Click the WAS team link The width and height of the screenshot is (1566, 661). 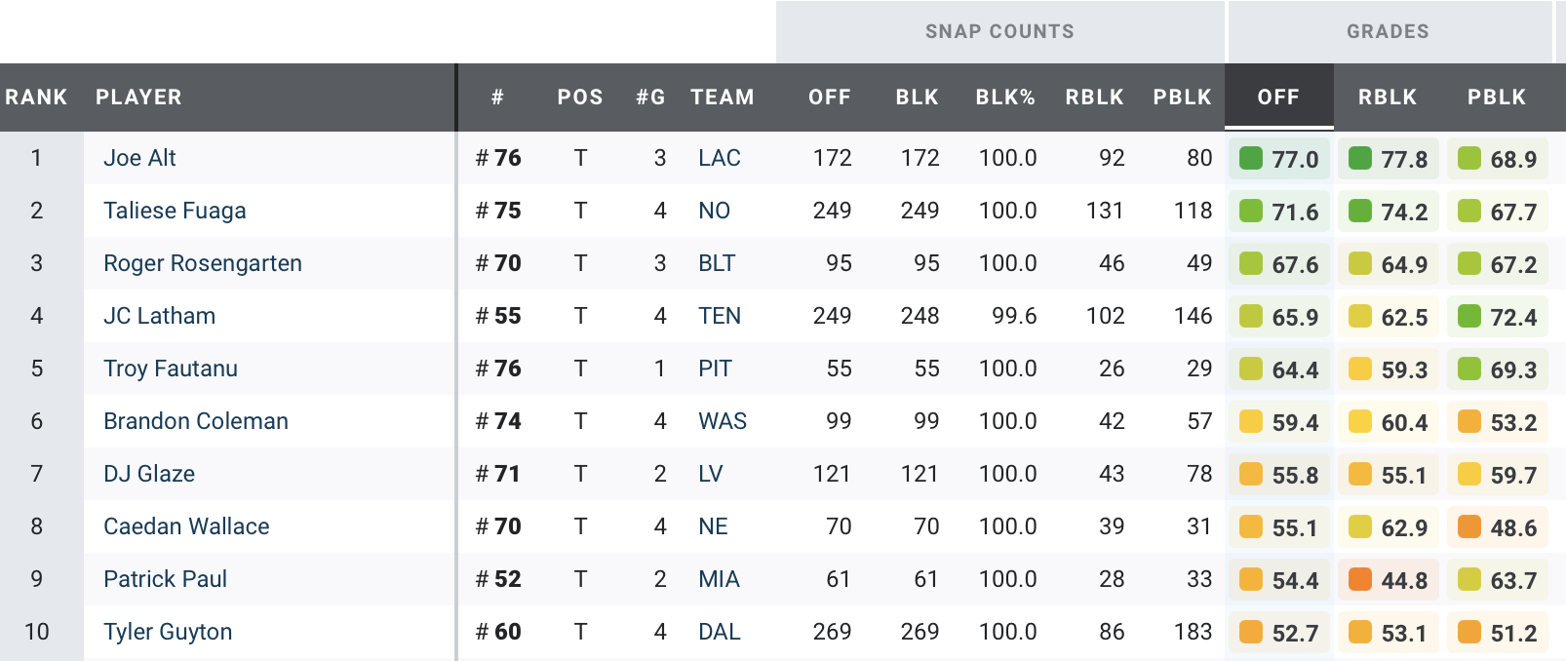tap(723, 421)
